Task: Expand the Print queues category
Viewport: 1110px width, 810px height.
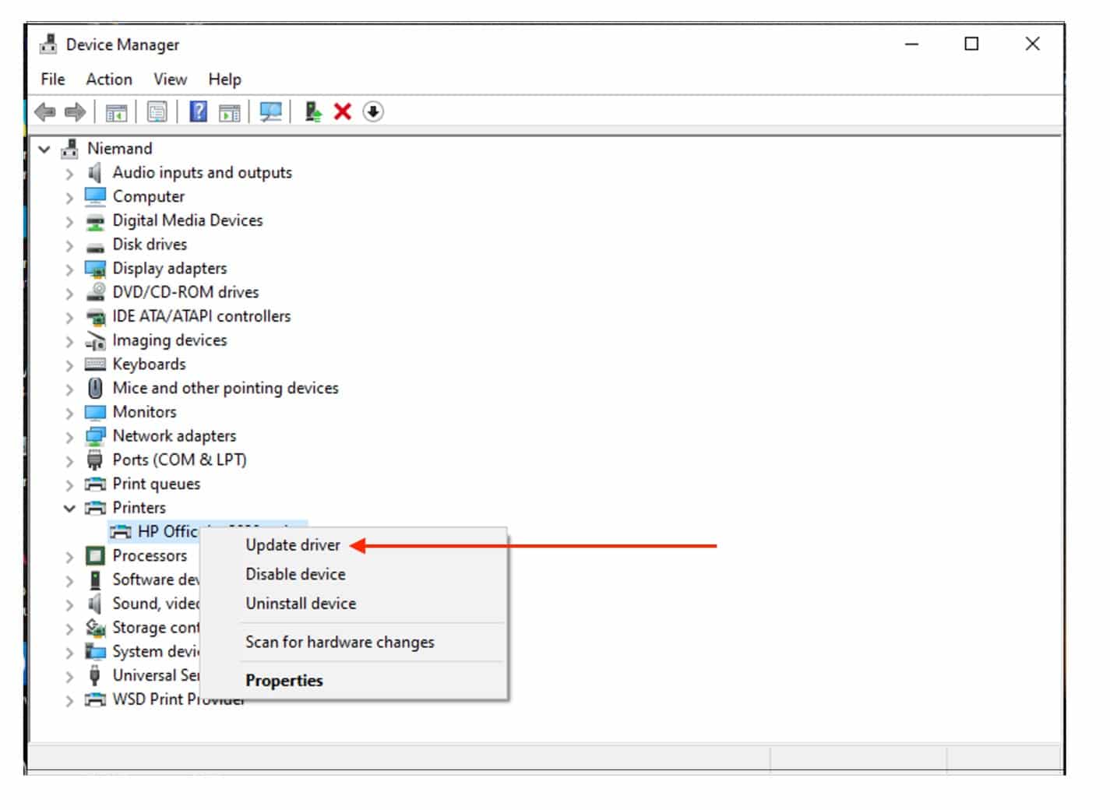Action: 69,484
